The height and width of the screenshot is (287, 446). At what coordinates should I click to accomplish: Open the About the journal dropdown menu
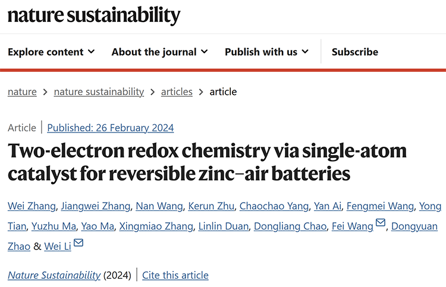pyautogui.click(x=159, y=52)
